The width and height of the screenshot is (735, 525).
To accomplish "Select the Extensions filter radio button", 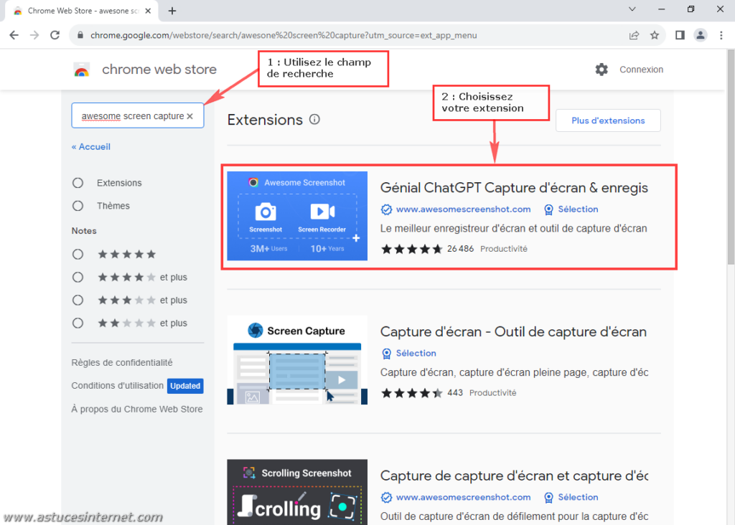I will [x=77, y=183].
